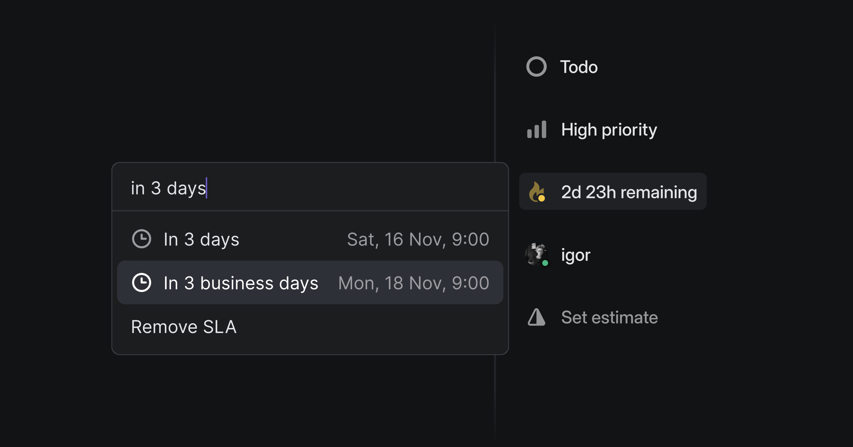Open the Todo status circle icon

pyautogui.click(x=536, y=67)
